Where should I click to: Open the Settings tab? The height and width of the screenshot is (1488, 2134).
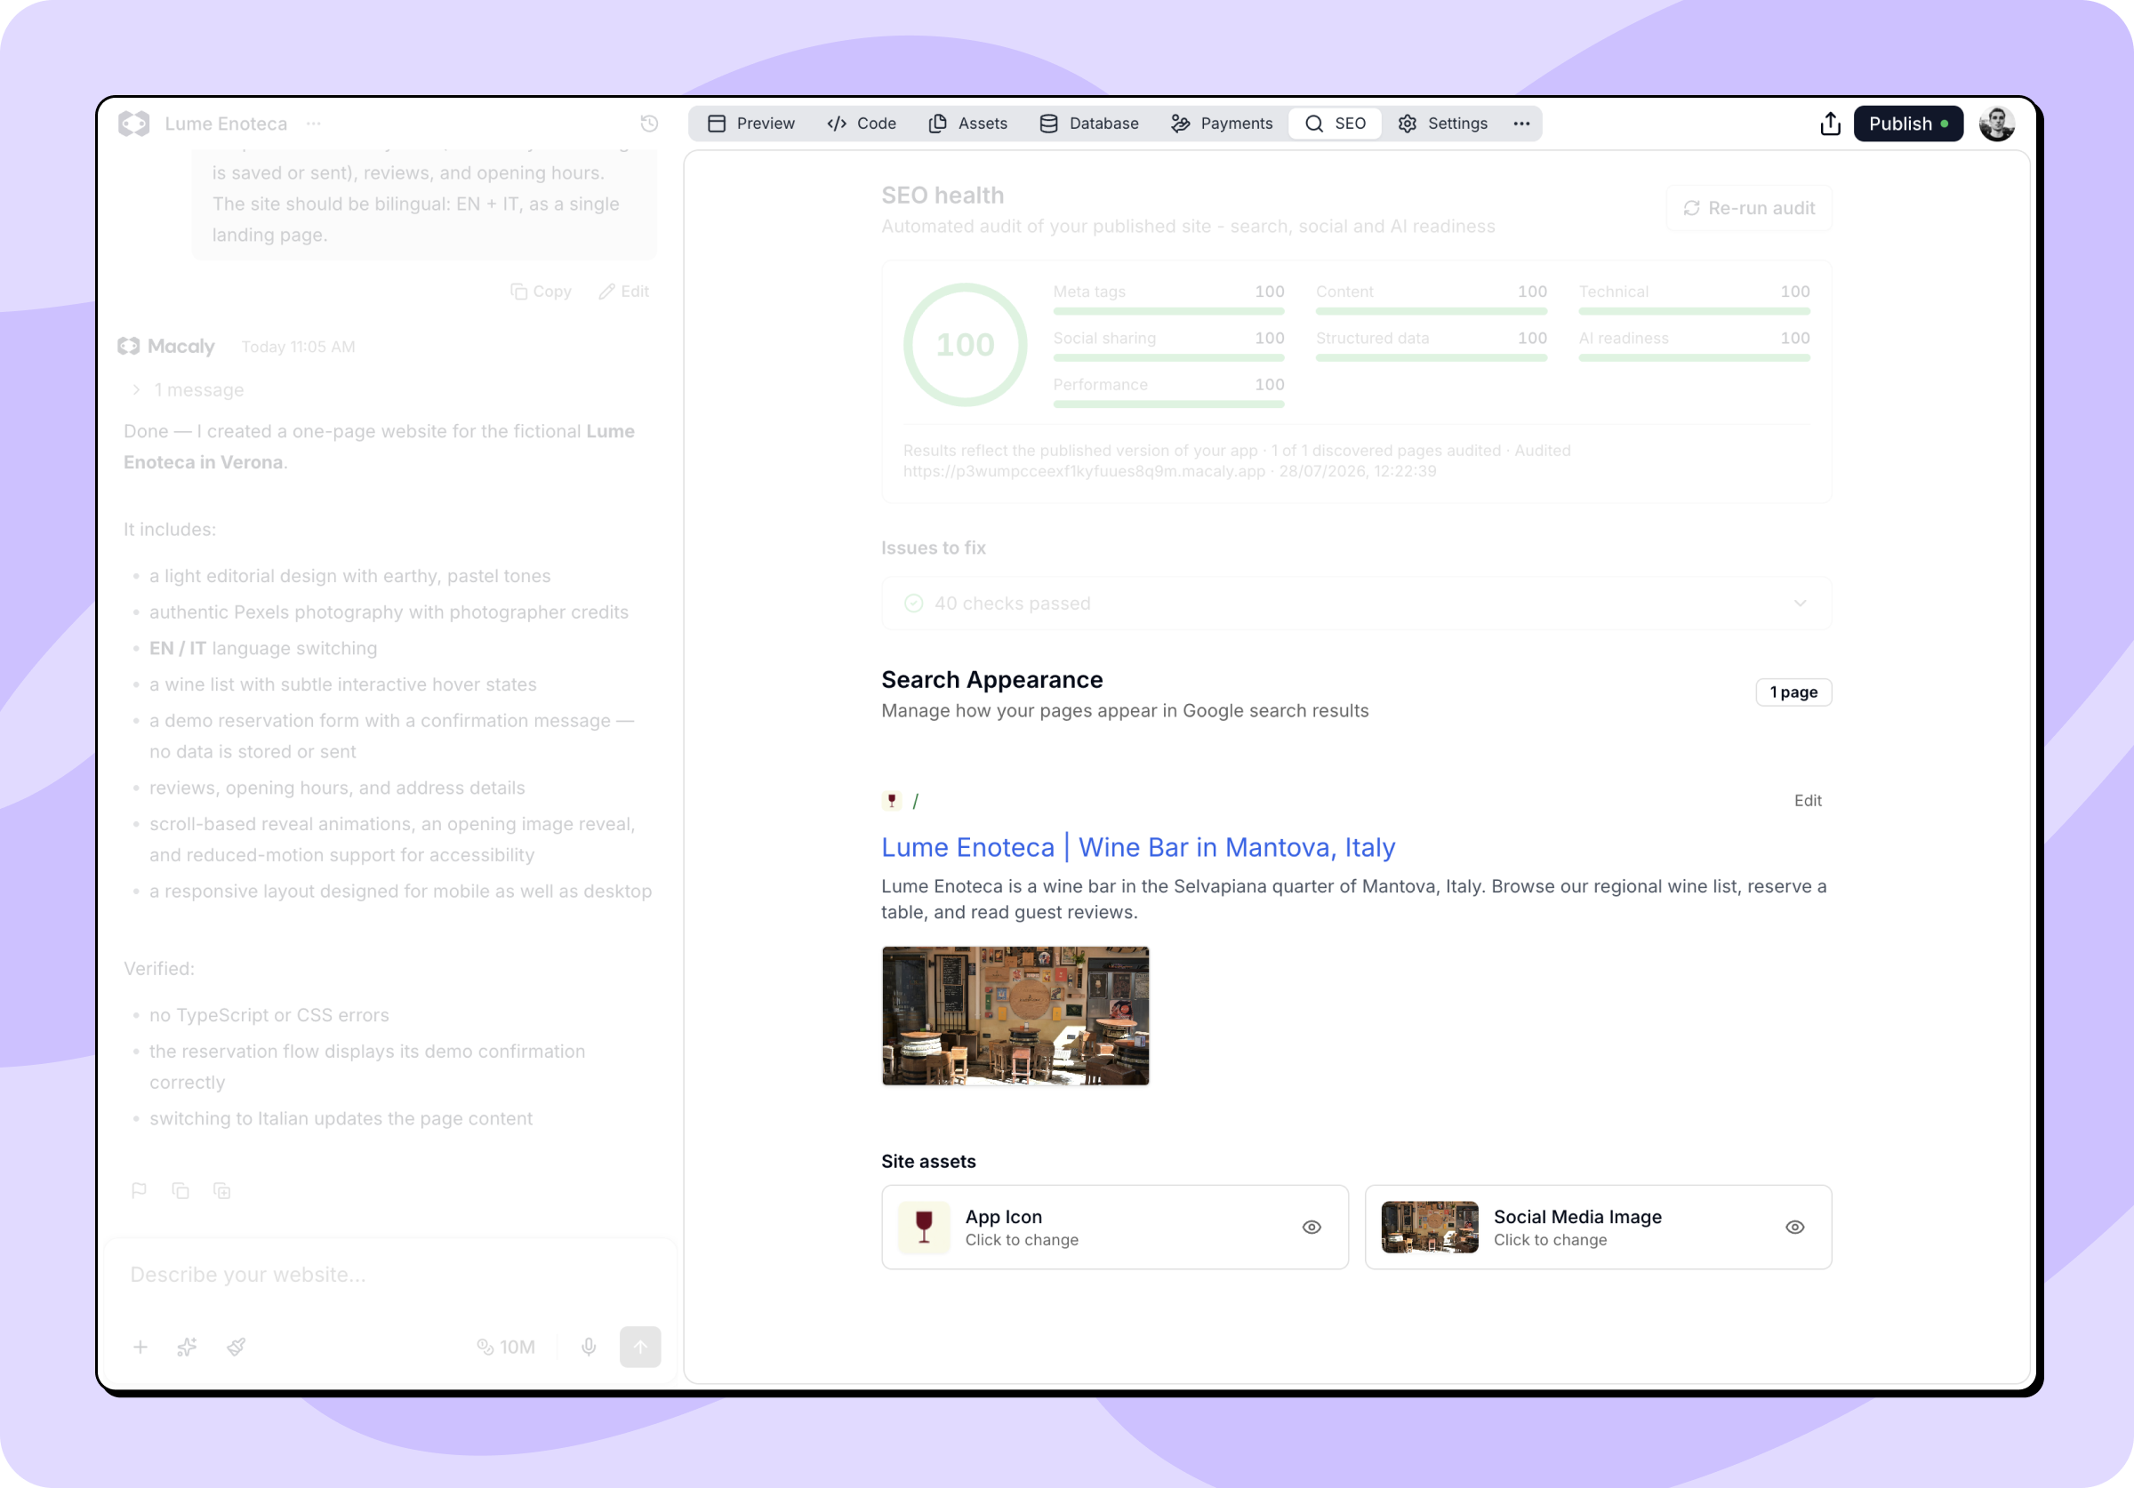tap(1442, 124)
